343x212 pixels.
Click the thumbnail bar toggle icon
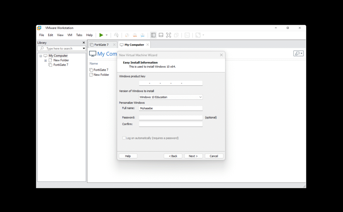click(161, 35)
